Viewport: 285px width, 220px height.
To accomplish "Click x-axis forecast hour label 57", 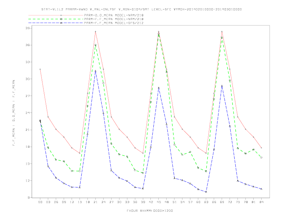I will pos(190,202).
